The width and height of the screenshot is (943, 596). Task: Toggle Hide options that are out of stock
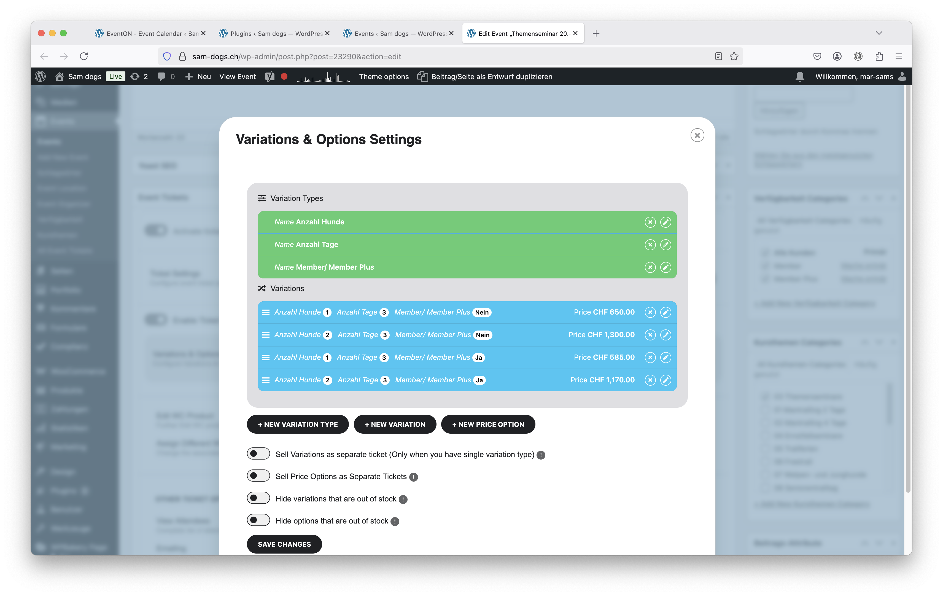(258, 520)
